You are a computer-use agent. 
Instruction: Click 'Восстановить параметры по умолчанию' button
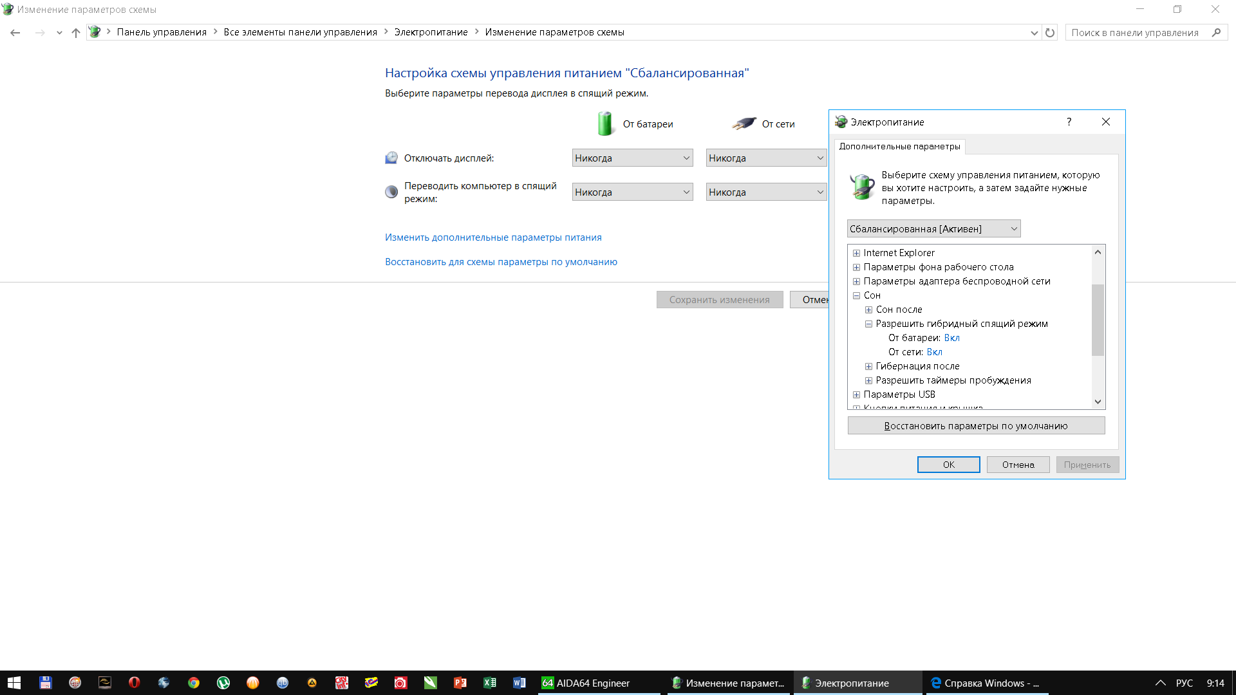click(x=976, y=425)
